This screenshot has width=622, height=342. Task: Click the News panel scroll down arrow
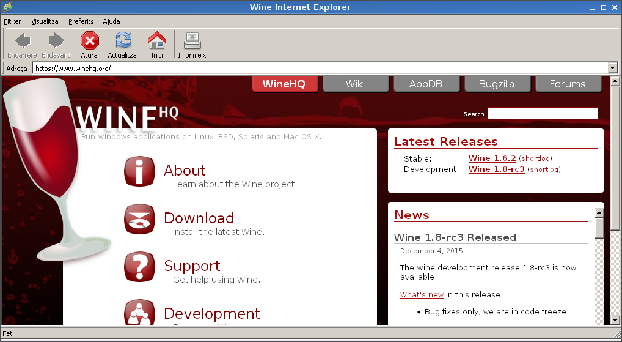pyautogui.click(x=599, y=320)
